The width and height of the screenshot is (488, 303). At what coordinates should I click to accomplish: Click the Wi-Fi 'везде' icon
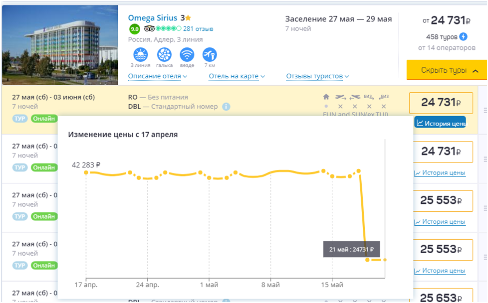click(187, 54)
